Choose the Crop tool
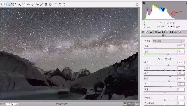This screenshot has height=106, width=187. 23,4
